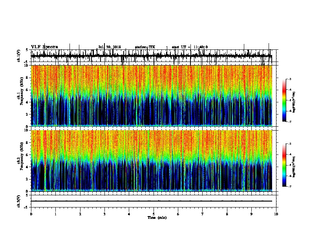
Task: Click time axis tick label "2"
Action: [80, 214]
